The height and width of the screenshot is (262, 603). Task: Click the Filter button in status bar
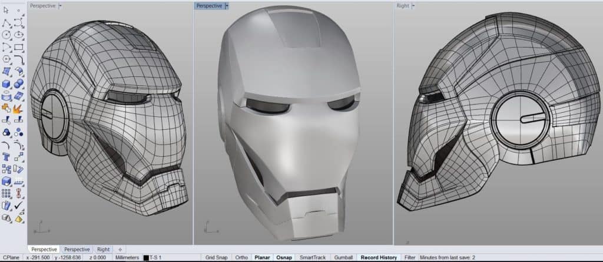tap(410, 258)
